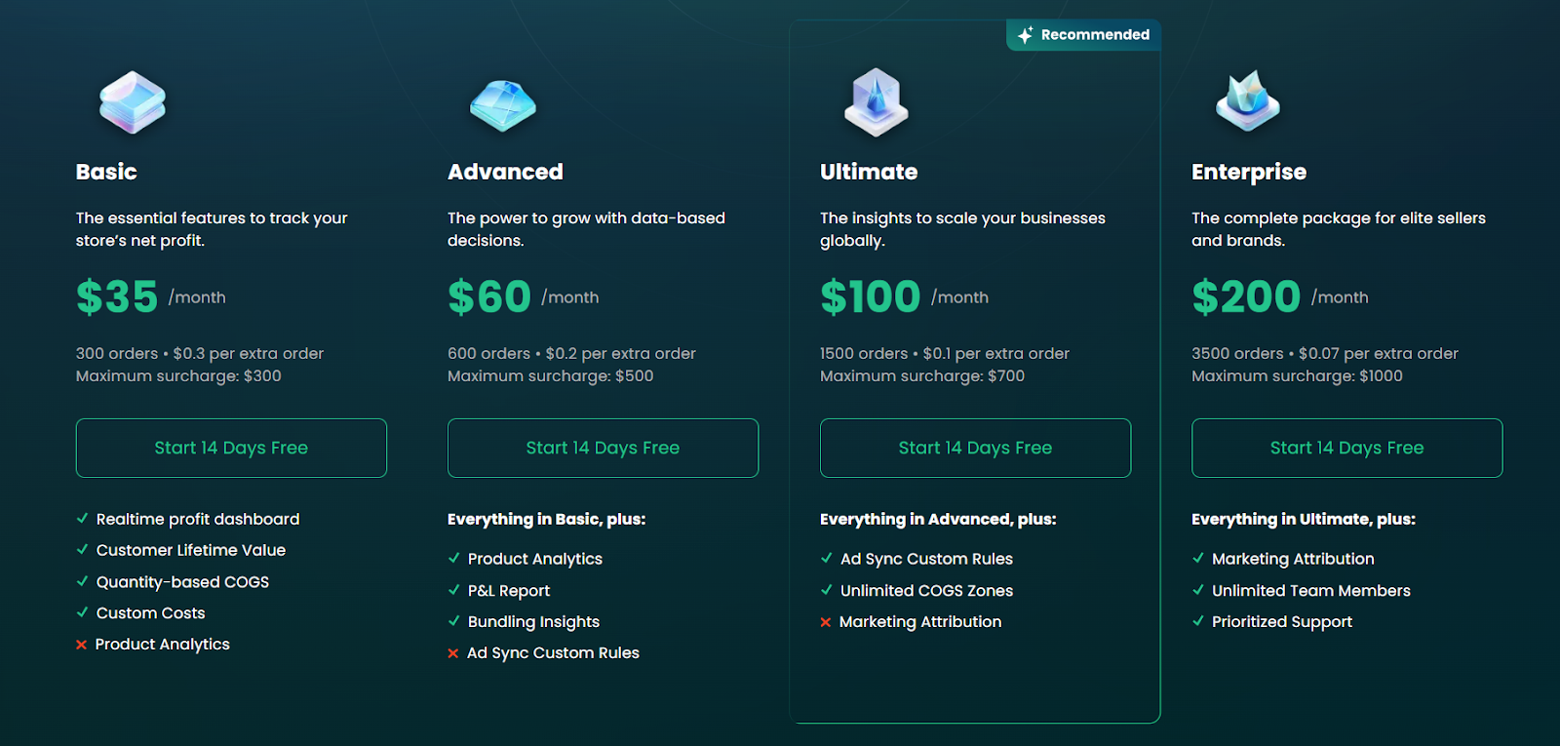The image size is (1560, 746).
Task: Click Start 14 Days Free under Enterprise
Action: point(1346,448)
